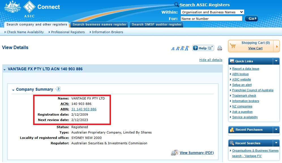Select the smallest font size A icon

[173, 49]
